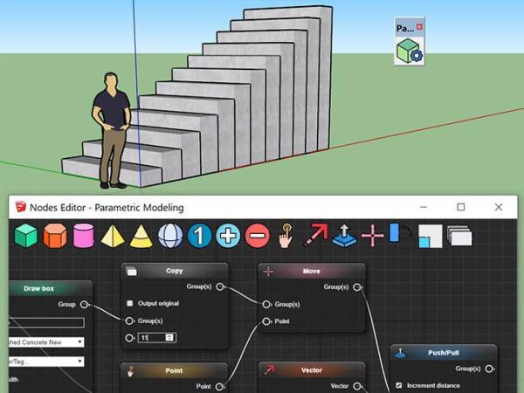Close the floating Pa... toolbar
Screen dimensions: 524x393
tap(420, 27)
